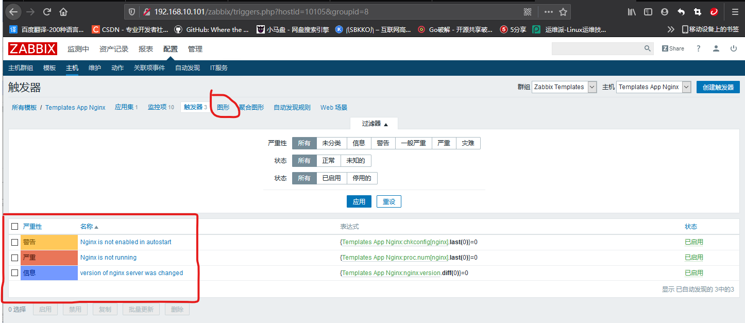Click the browser back arrow
This screenshot has height=323, width=745.
pos(13,11)
